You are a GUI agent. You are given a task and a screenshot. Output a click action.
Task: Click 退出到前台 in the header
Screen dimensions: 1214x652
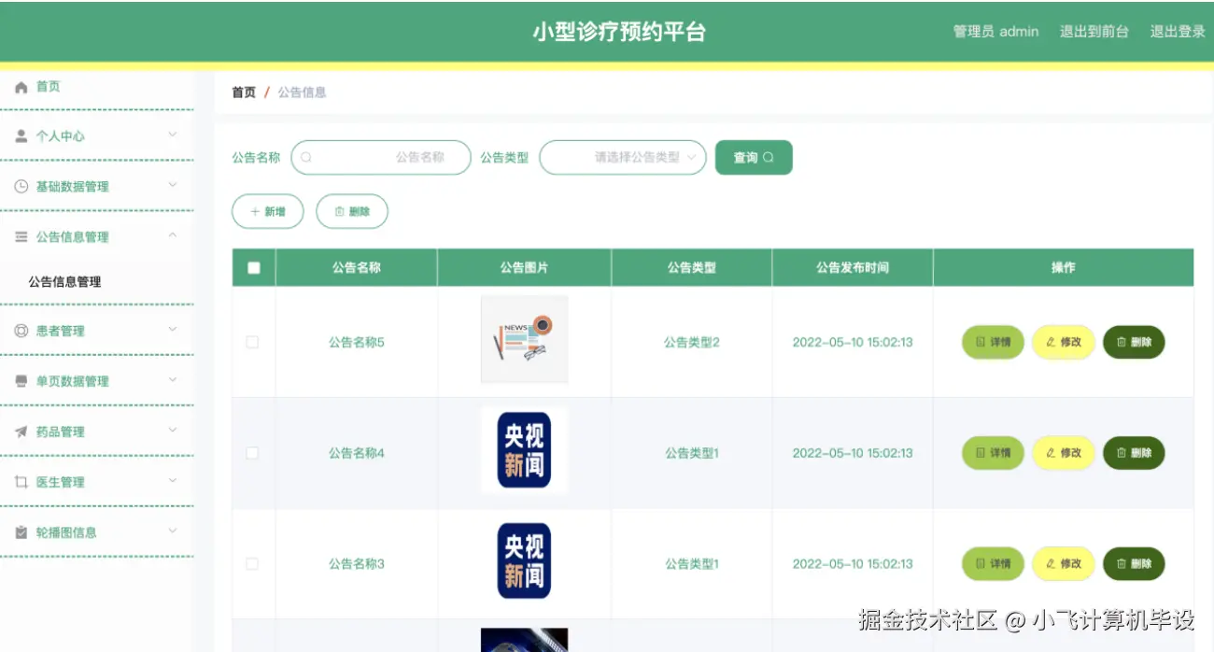coord(1094,32)
